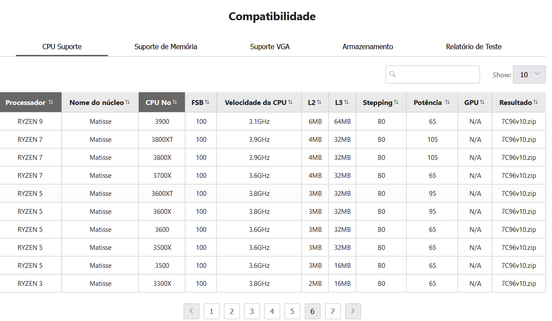
Task: Go to page 5
Action: (292, 311)
